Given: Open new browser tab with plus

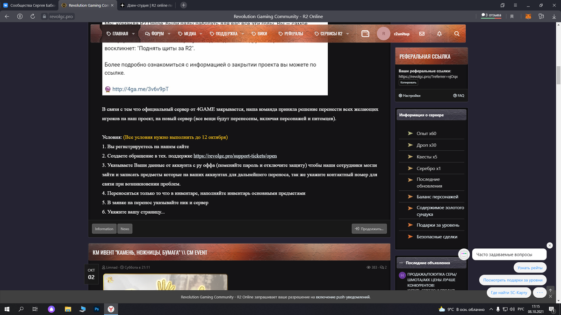Looking at the screenshot, I should click(183, 5).
